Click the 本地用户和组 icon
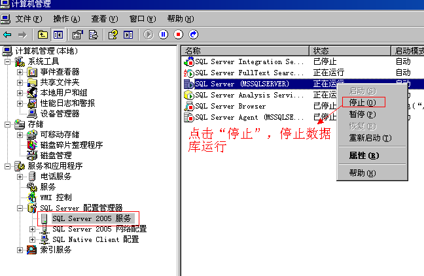The width and height of the screenshot is (424, 276). [x=32, y=93]
